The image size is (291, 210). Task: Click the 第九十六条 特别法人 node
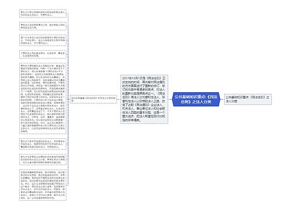coord(42,144)
